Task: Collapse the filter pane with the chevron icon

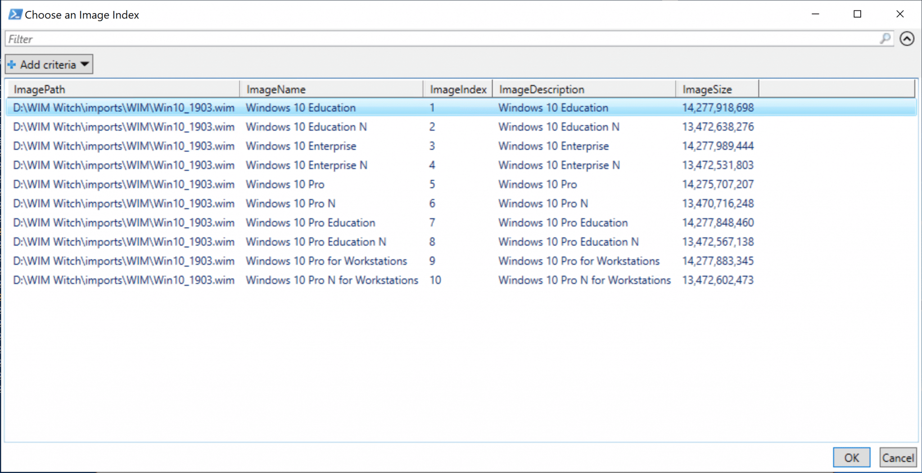Action: (907, 38)
